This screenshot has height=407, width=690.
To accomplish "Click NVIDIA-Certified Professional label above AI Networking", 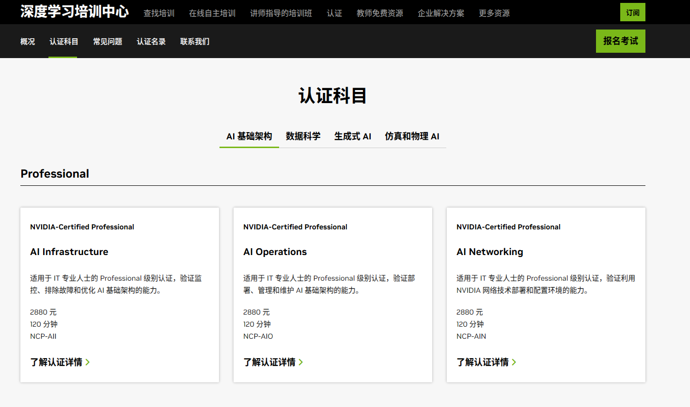I will pos(508,227).
